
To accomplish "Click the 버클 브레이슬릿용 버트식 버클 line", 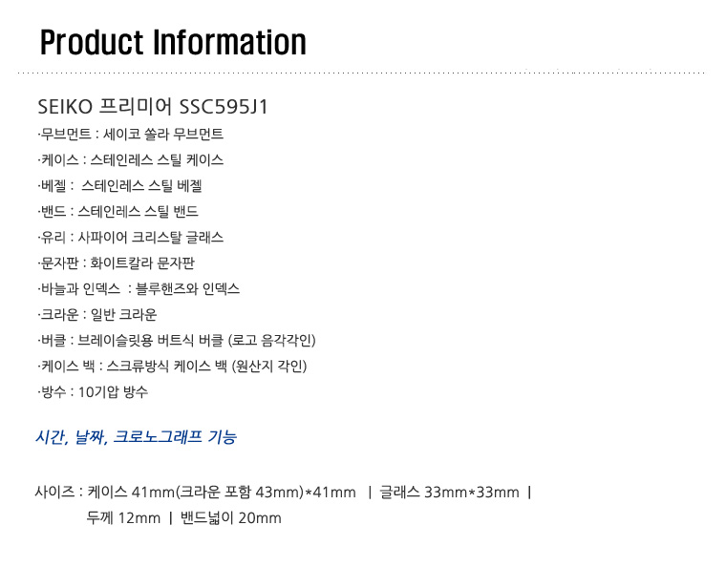I will coord(177,341).
